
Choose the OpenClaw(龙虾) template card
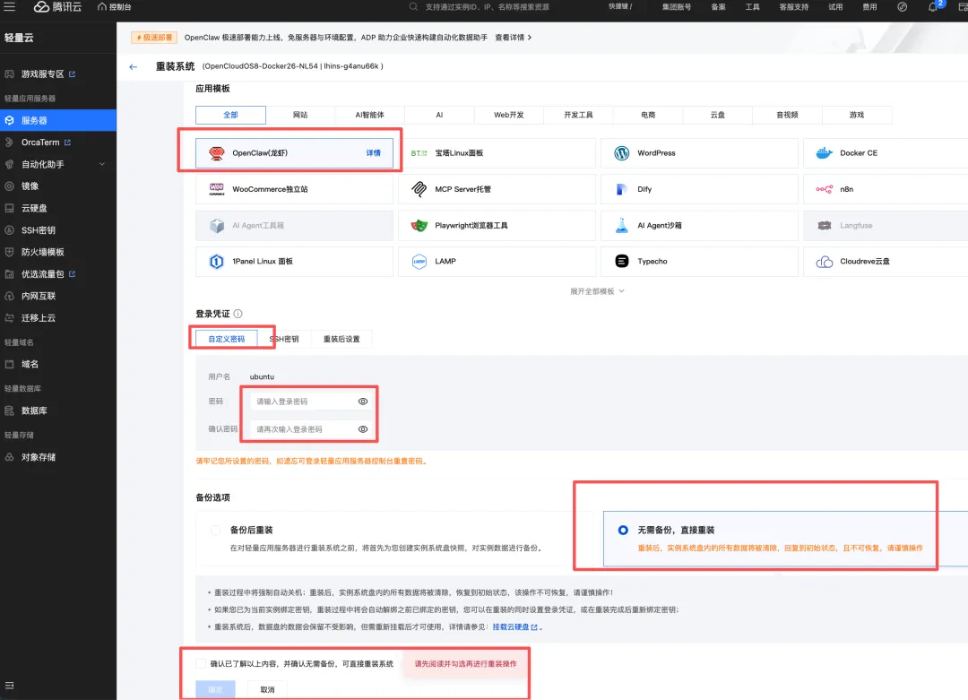click(x=295, y=153)
